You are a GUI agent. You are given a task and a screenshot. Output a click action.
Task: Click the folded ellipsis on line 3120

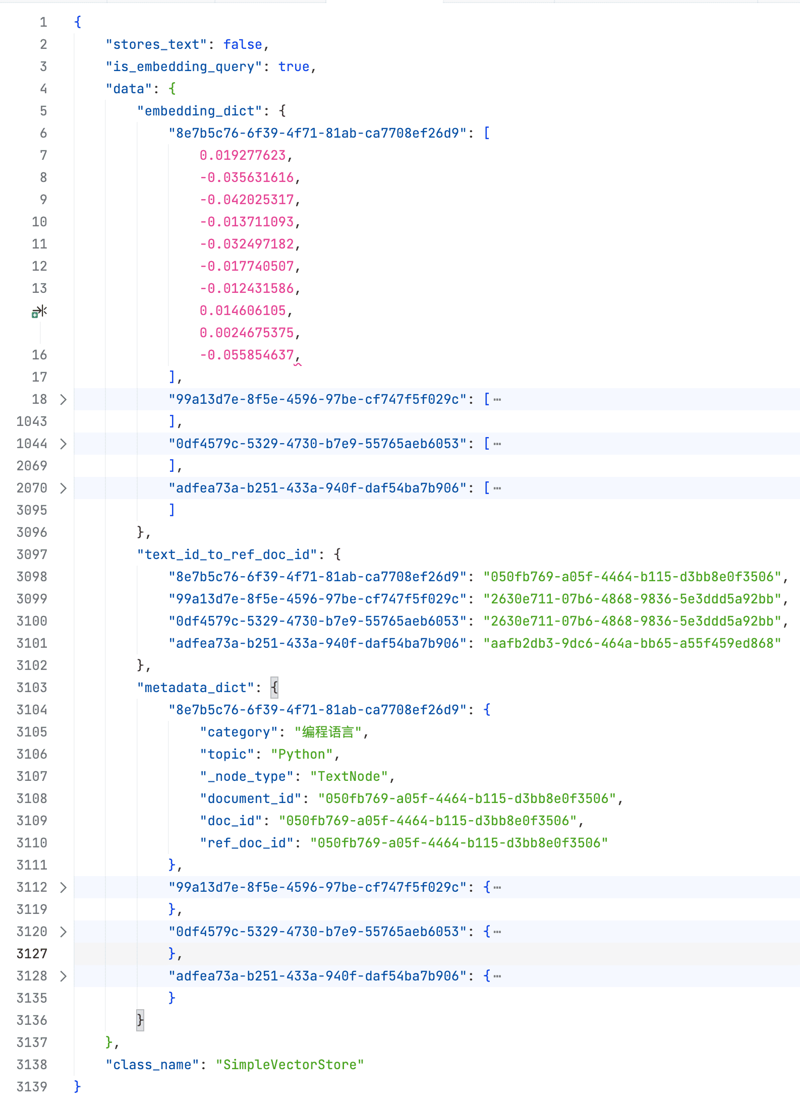point(497,932)
